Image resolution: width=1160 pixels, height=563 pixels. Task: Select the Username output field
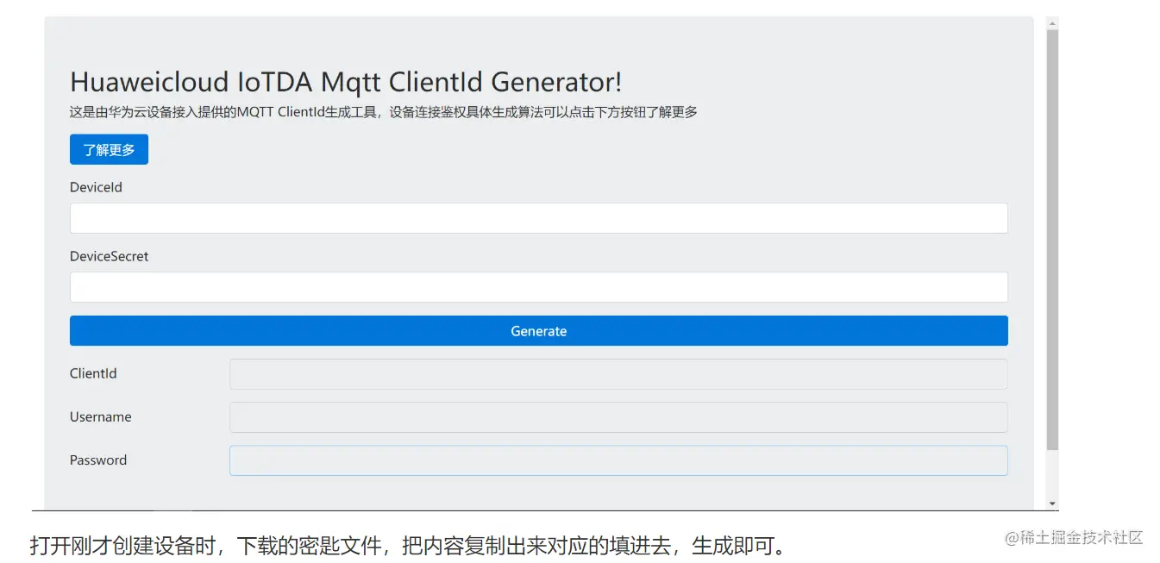618,417
